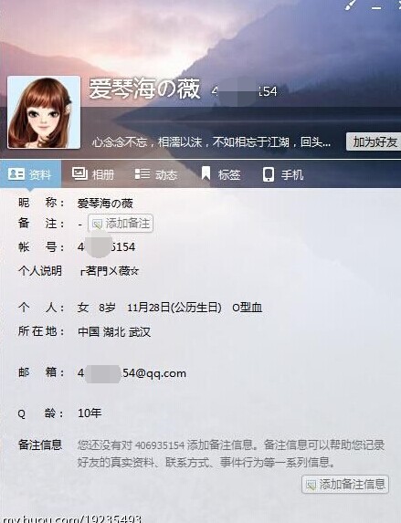Viewport: 401px width, 523px height.
Task: Minimize the profile window
Action: pyautogui.click(x=376, y=7)
